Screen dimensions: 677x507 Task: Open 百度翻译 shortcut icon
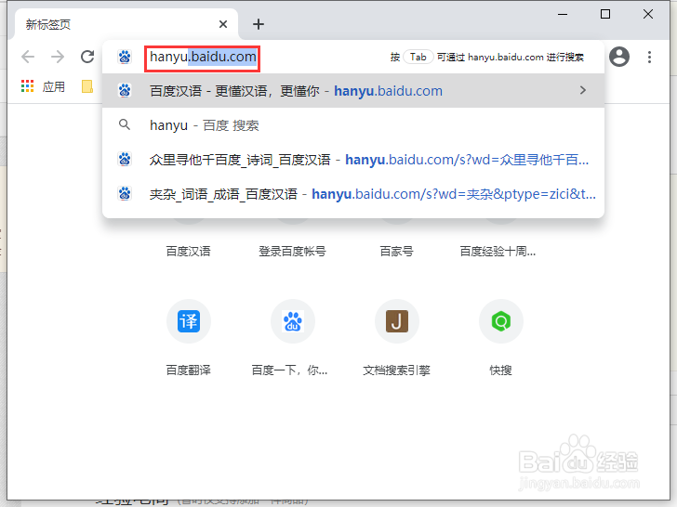pos(189,321)
